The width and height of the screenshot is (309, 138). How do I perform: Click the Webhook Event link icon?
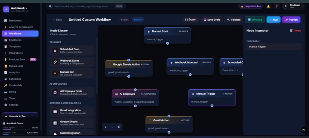55,62
